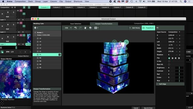
Task: Select the hand pan tool
Action: point(85,28)
